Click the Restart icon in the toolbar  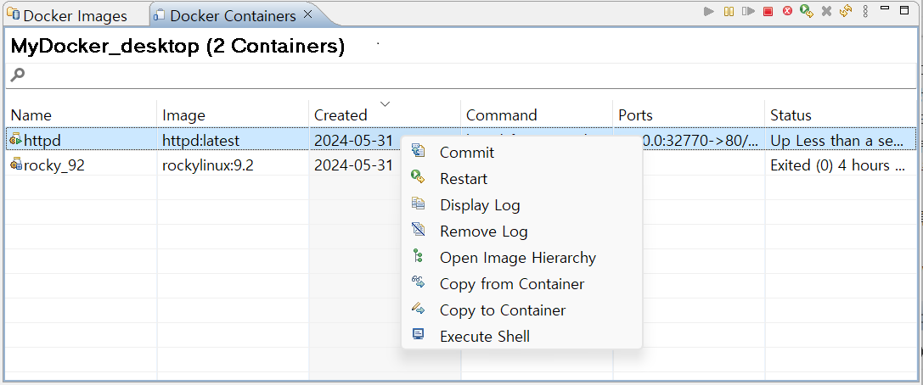[807, 12]
